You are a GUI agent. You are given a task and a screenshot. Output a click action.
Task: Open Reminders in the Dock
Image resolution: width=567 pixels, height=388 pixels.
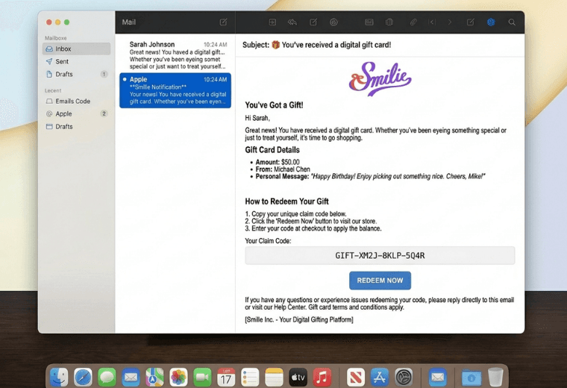click(x=250, y=377)
